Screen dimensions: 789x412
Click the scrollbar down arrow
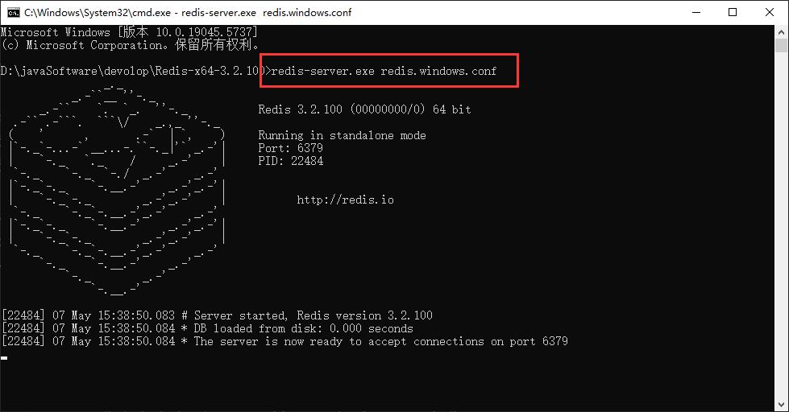[x=781, y=405]
